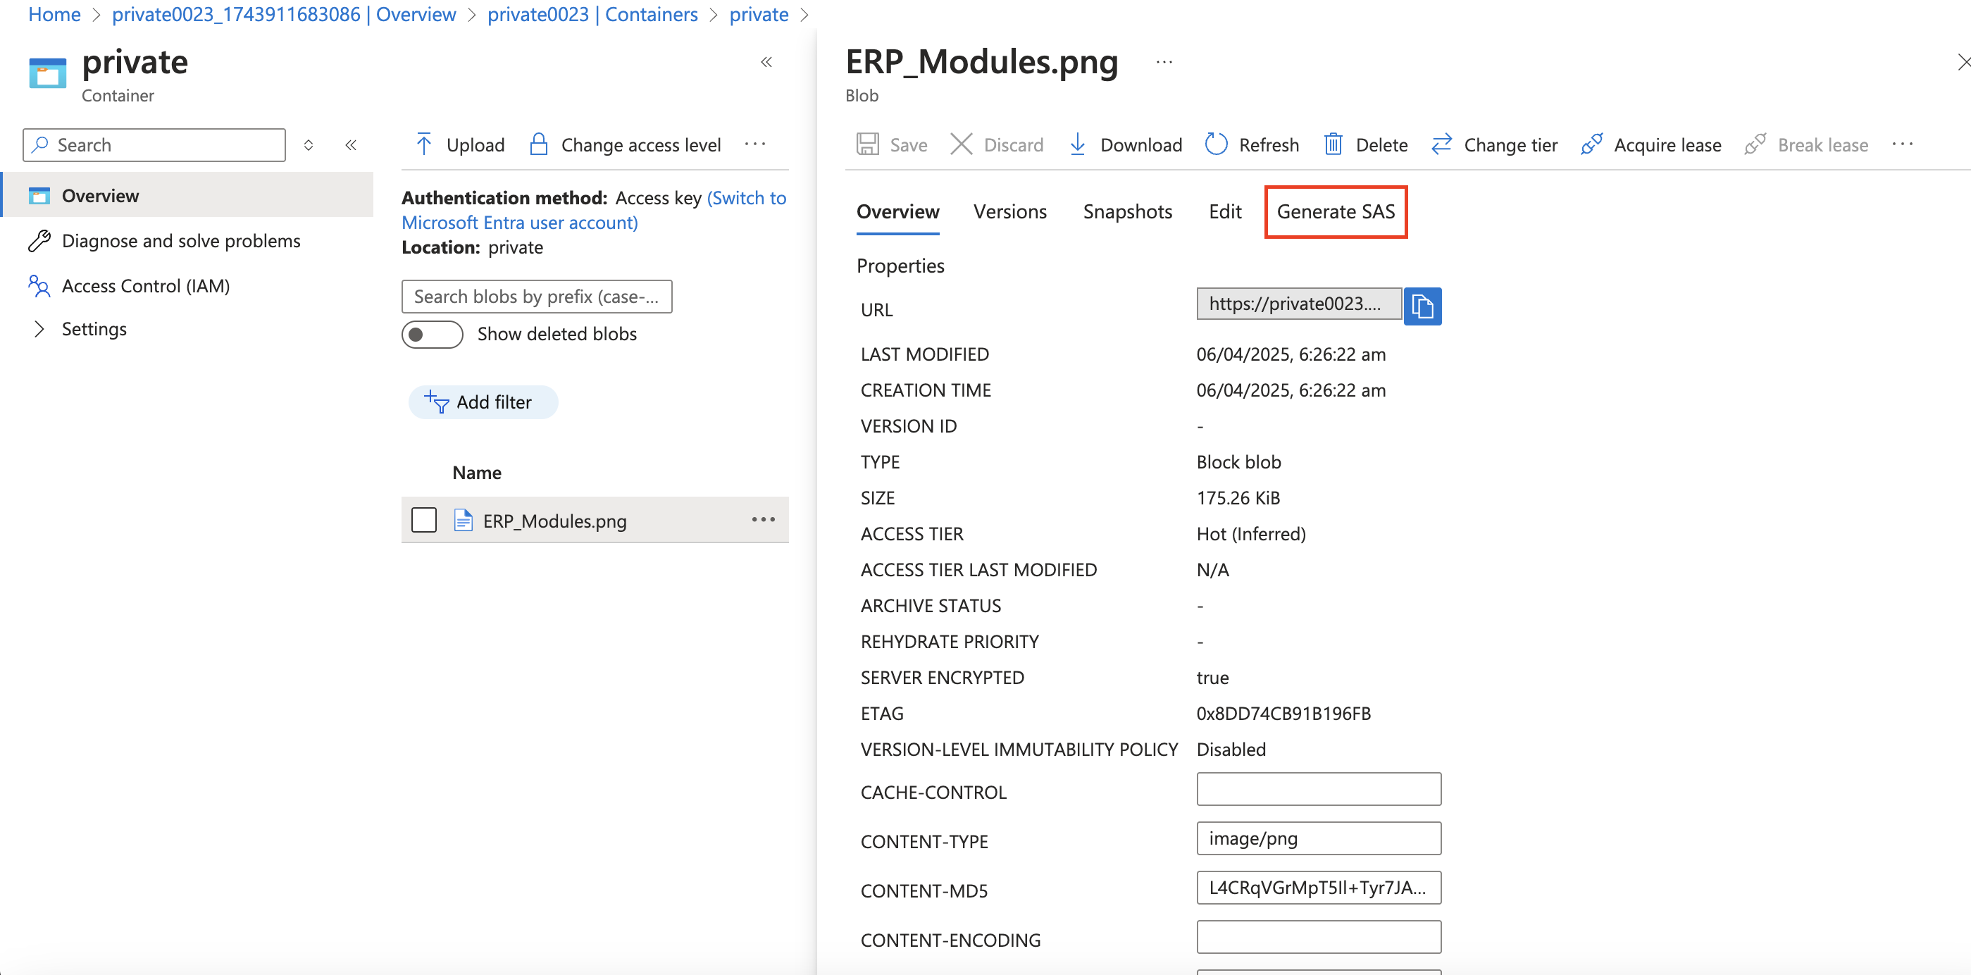Click the Name column header

tap(476, 472)
